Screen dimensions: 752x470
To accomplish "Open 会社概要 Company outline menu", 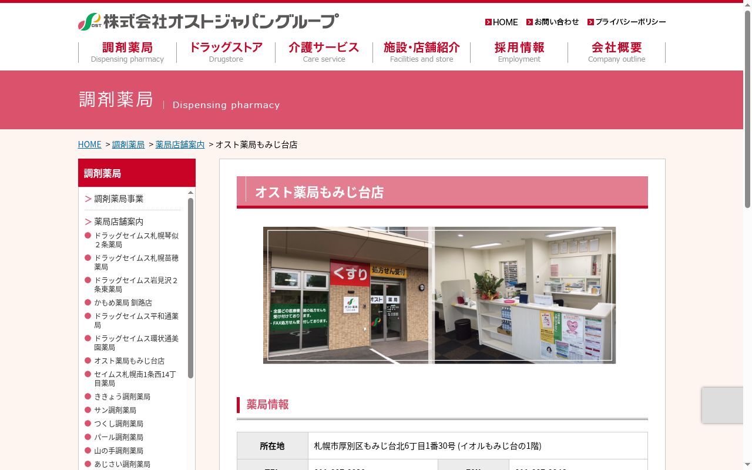I will [616, 52].
